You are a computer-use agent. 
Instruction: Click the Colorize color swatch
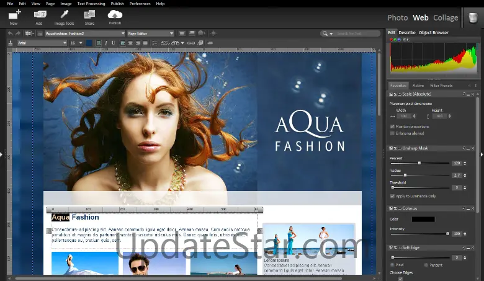pyautogui.click(x=423, y=219)
